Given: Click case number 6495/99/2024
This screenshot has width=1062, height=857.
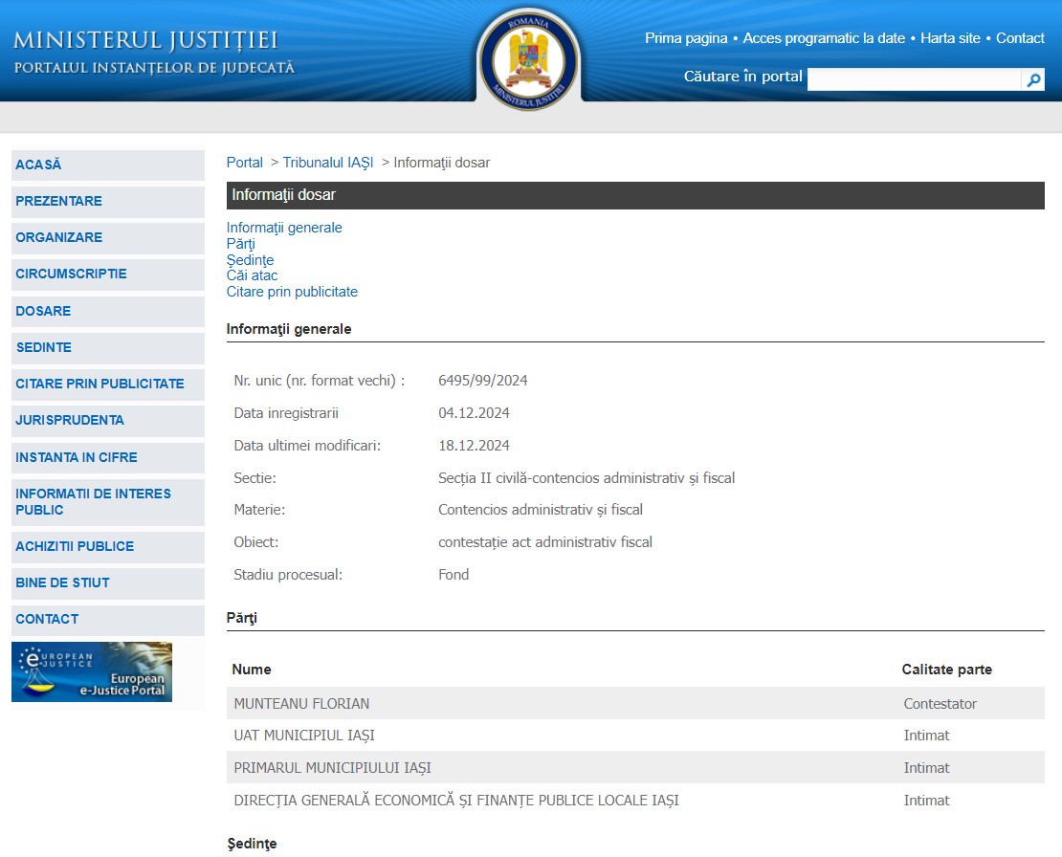Looking at the screenshot, I should point(483,381).
